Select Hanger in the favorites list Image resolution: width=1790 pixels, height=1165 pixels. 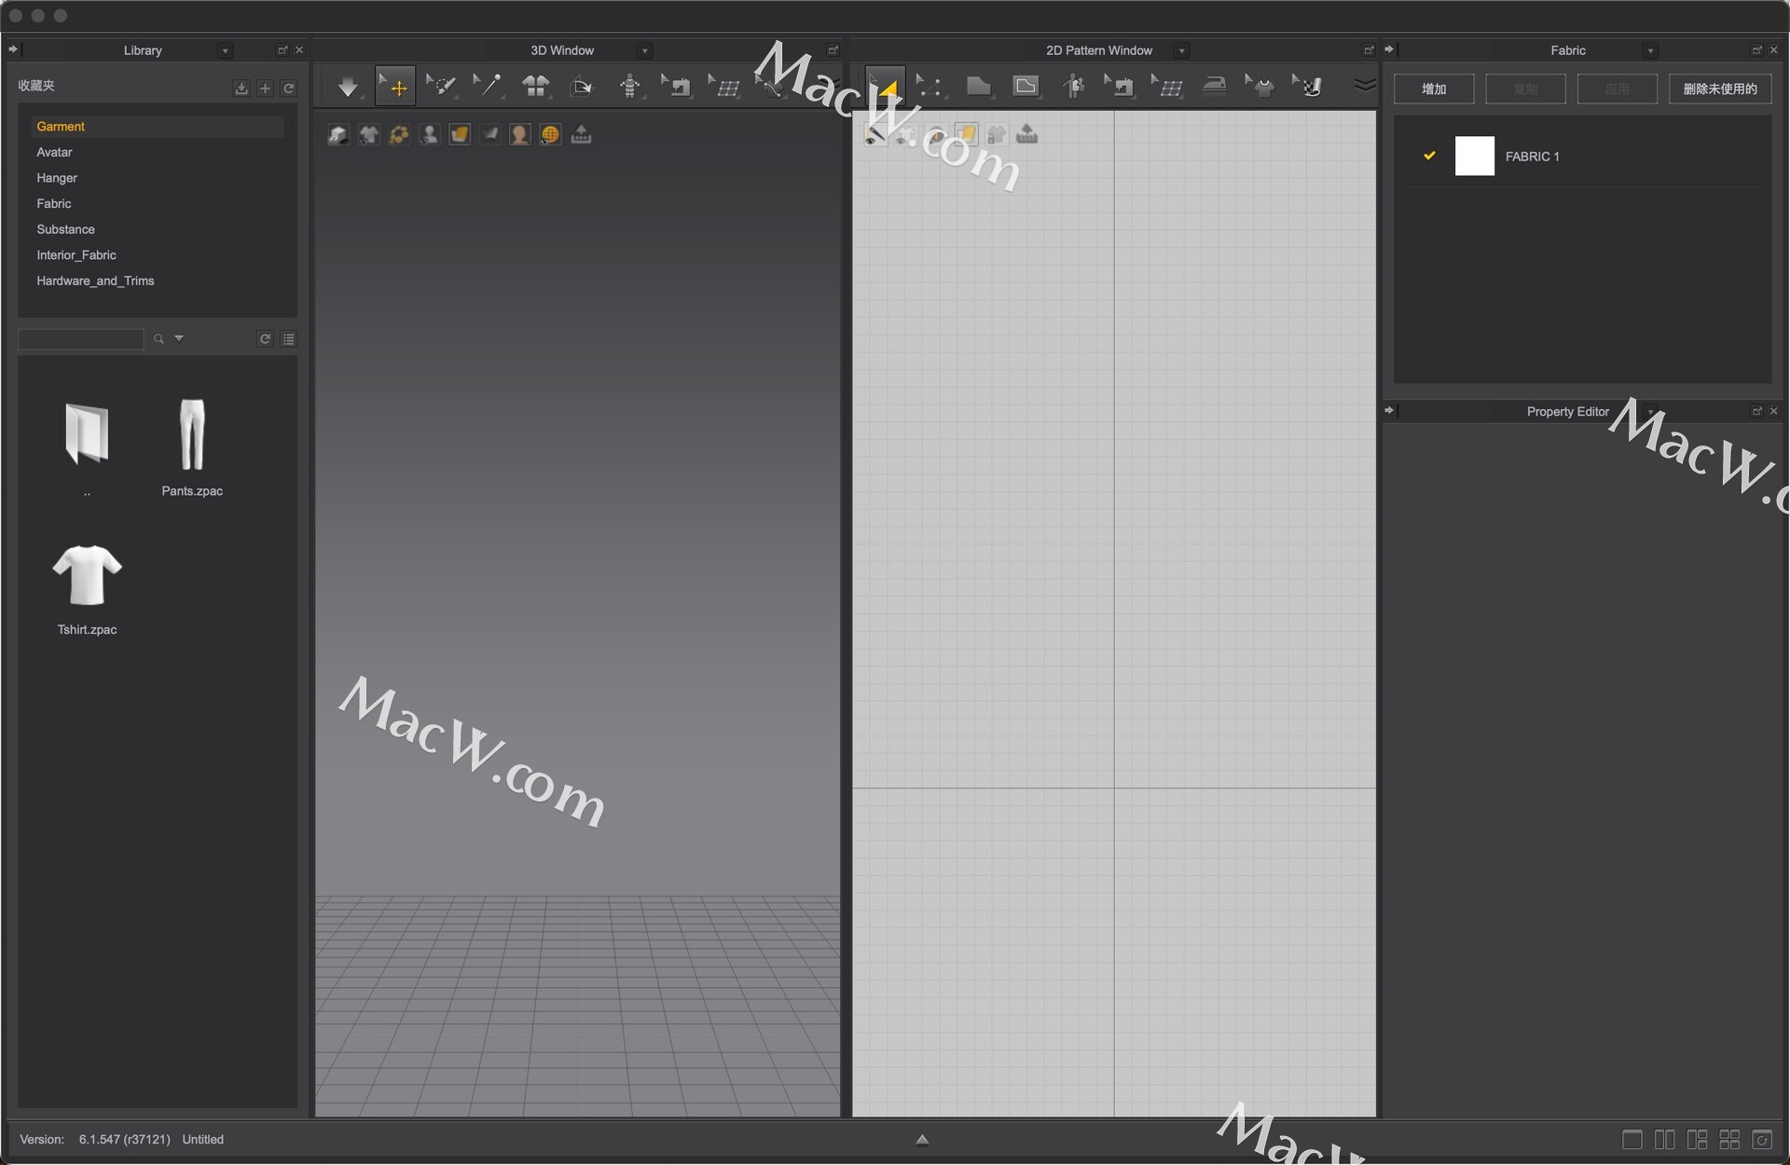pos(57,177)
